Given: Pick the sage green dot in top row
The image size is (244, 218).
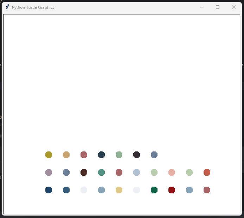Looking at the screenshot, I should pyautogui.click(x=119, y=155).
